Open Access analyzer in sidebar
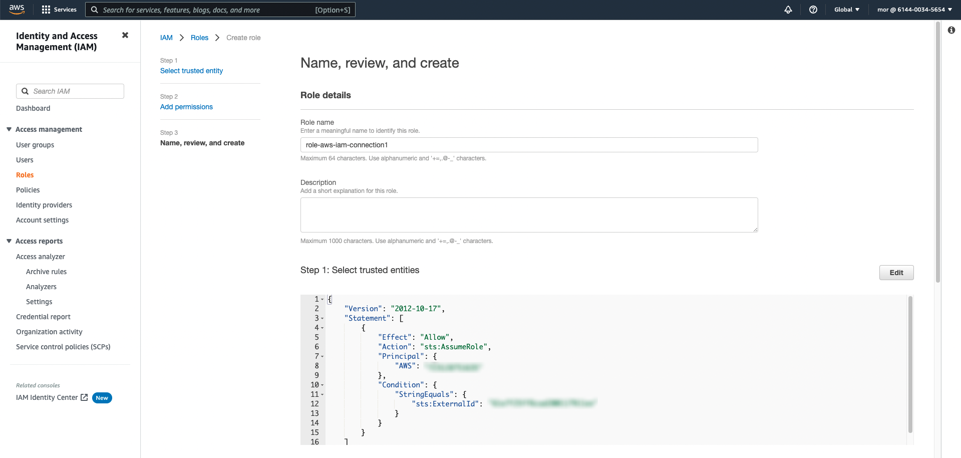 tap(41, 257)
